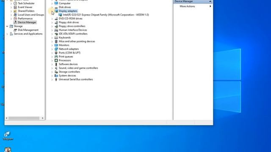
Task: Click the Keyboards icon
Action: tap(56, 38)
